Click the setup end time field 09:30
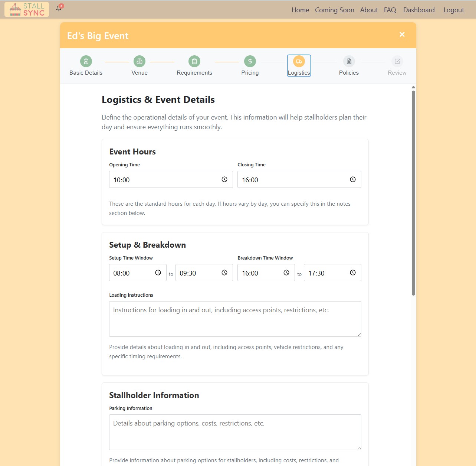 [x=204, y=273]
